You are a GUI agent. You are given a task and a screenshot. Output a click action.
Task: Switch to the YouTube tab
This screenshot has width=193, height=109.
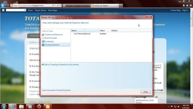point(76,6)
